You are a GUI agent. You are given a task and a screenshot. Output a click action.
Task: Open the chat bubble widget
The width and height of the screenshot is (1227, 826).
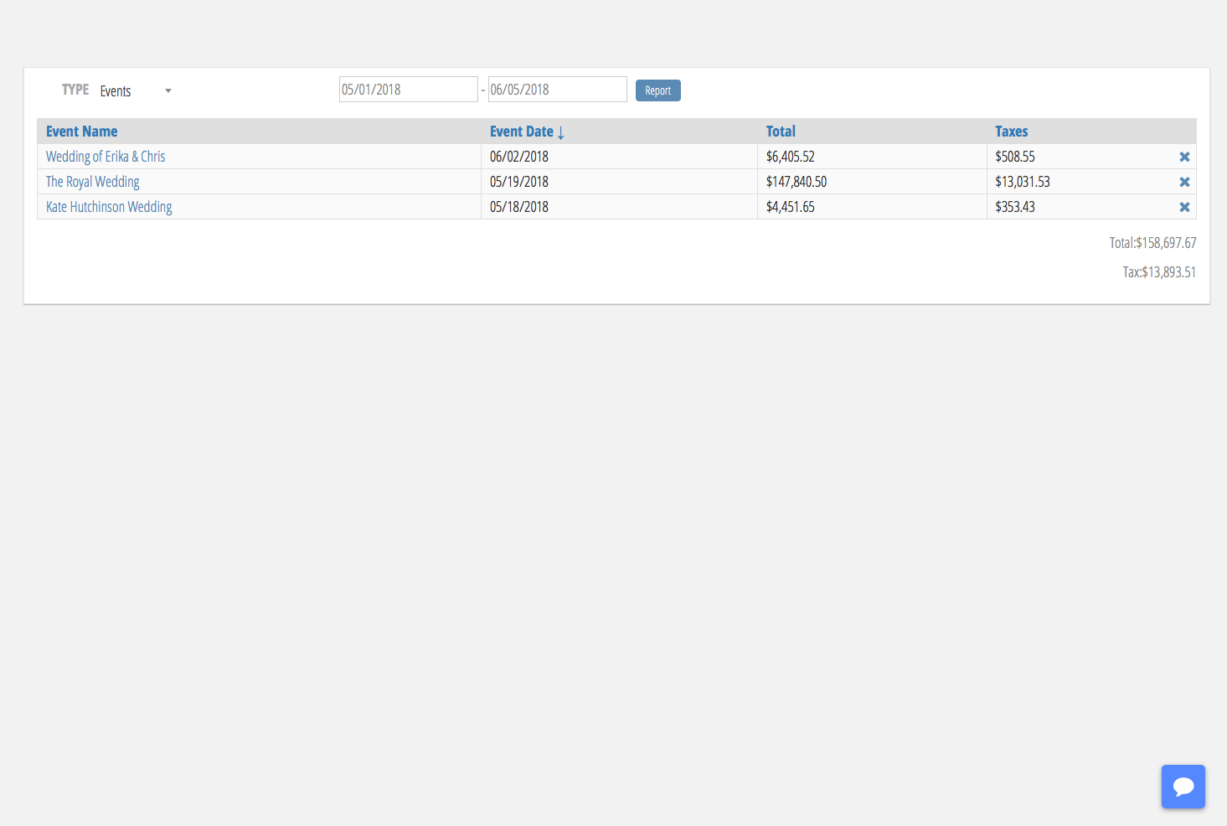click(1183, 787)
